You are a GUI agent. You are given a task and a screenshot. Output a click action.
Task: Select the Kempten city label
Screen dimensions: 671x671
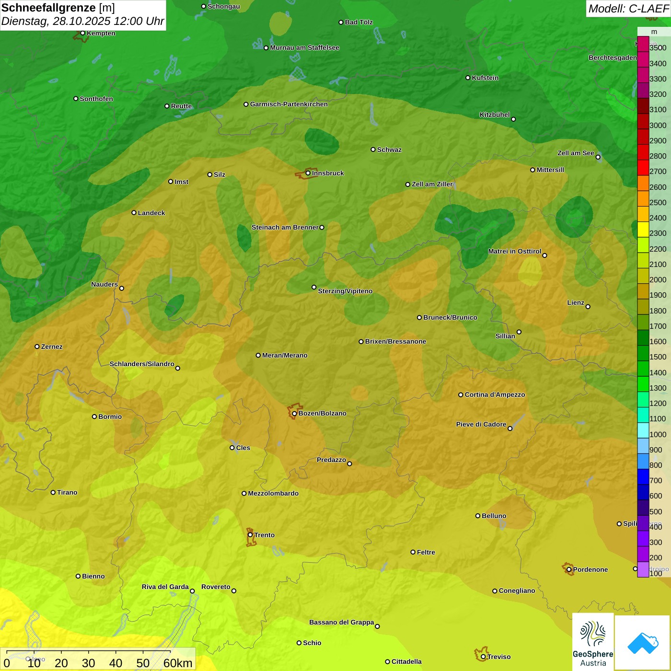click(101, 33)
